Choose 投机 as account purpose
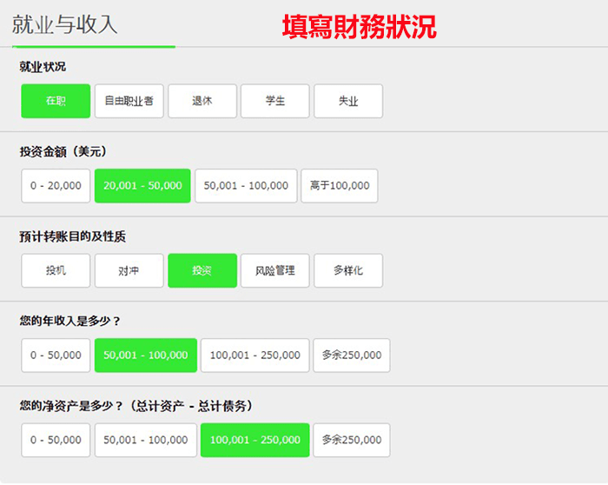 [56, 270]
